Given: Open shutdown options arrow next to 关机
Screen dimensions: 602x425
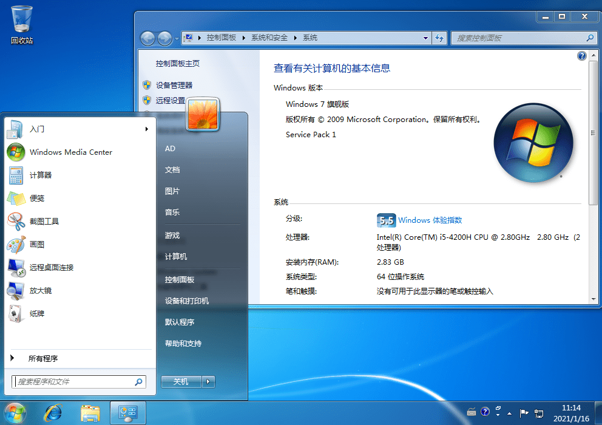Looking at the screenshot, I should pyautogui.click(x=208, y=381).
